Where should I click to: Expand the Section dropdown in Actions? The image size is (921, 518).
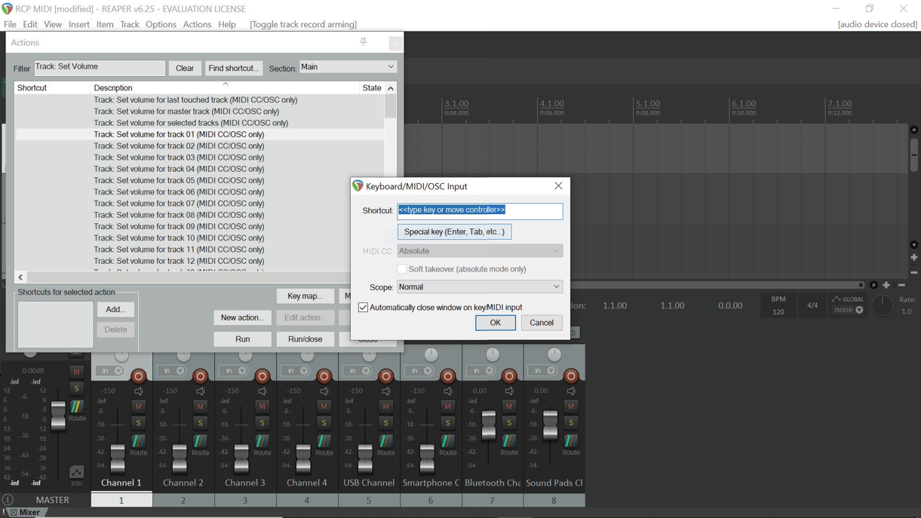[x=348, y=67]
